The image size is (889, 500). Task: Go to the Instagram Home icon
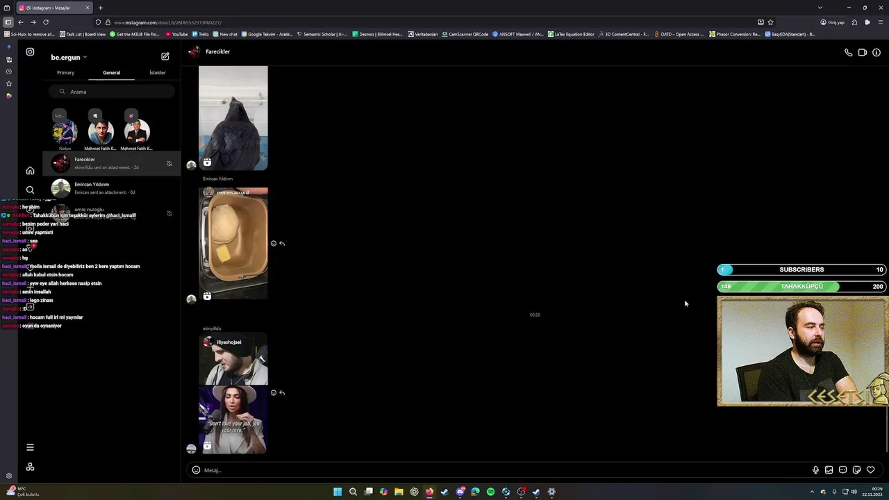click(30, 170)
